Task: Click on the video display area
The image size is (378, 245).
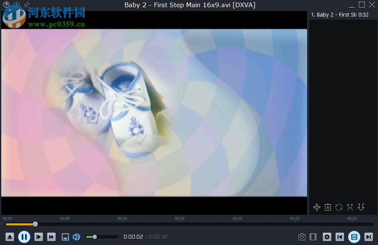Action: point(154,113)
